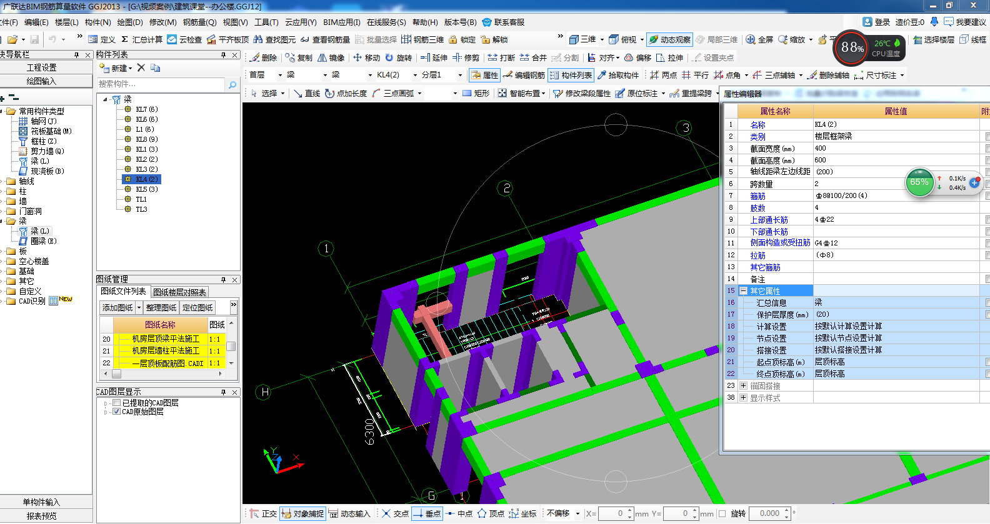This screenshot has width=990, height=524.
Task: Click the 锁定 lock icon
Action: click(x=462, y=39)
